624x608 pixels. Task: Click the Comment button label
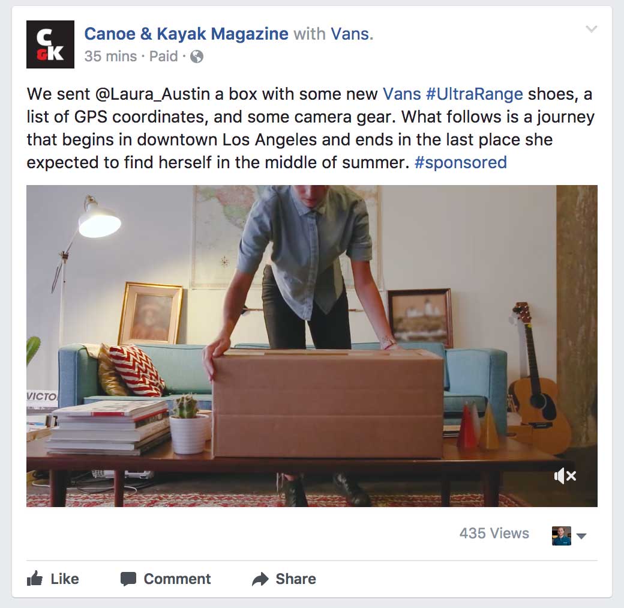[x=177, y=579]
